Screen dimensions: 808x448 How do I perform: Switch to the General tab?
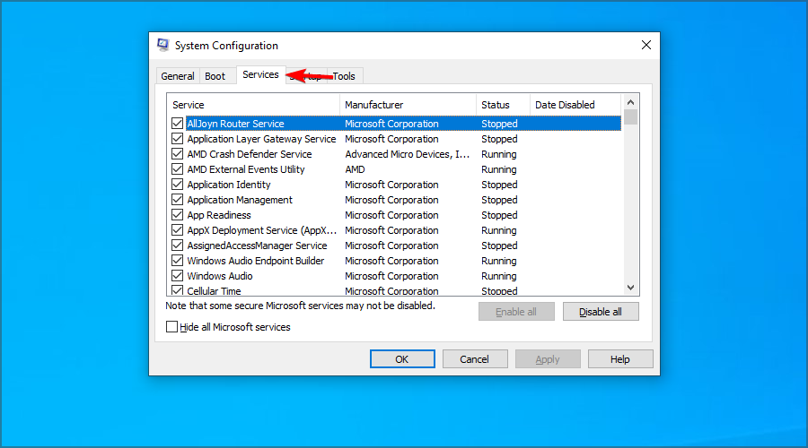(177, 76)
